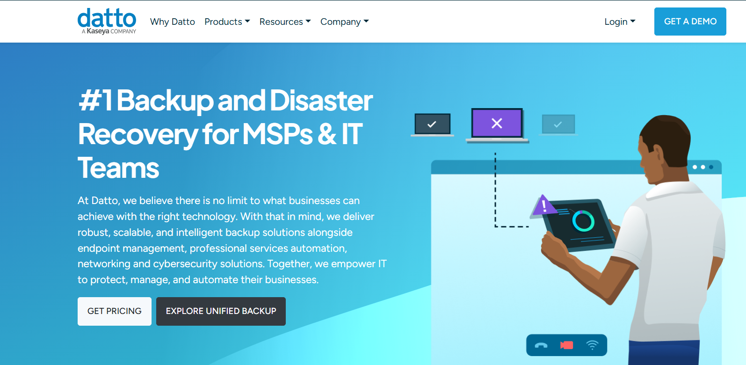Click EXPLORE UNIFIED BACKUP button
This screenshot has width=746, height=365.
[x=221, y=311]
